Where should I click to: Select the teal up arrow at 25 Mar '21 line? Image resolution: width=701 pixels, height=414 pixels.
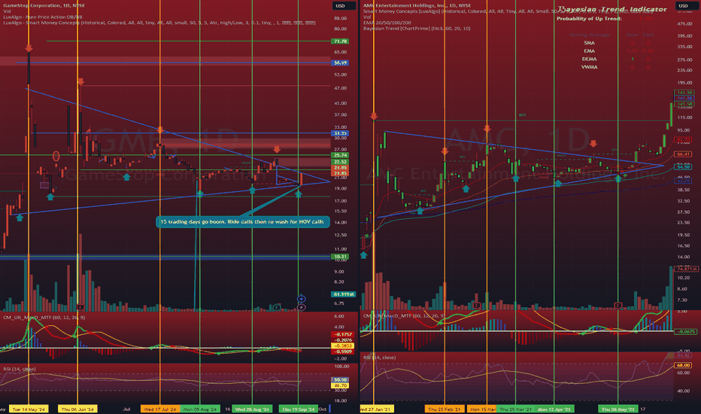click(x=515, y=178)
